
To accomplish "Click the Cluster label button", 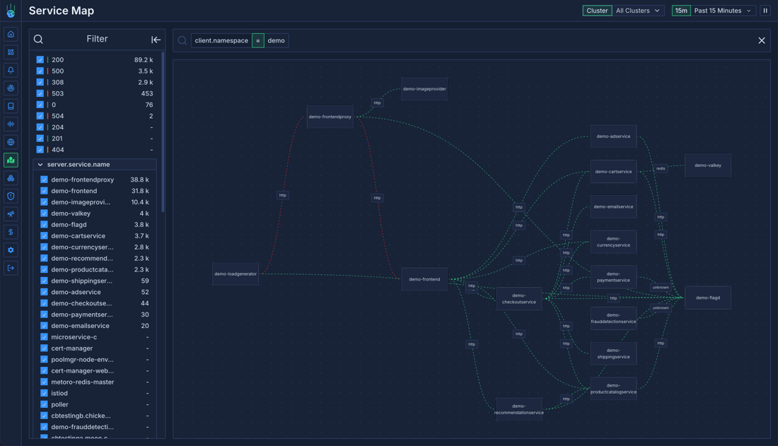I will coord(597,11).
